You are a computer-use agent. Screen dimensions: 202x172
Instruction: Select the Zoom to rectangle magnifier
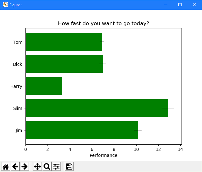click(47, 166)
